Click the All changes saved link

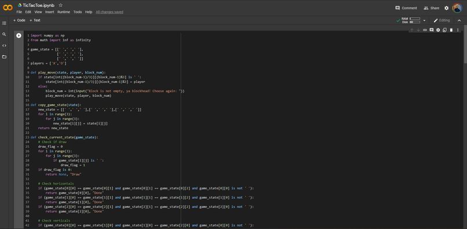click(110, 12)
